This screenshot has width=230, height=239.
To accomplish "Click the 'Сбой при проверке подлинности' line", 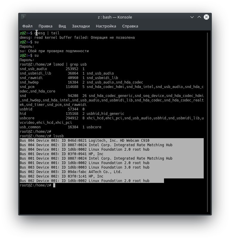I will tap(54, 51).
